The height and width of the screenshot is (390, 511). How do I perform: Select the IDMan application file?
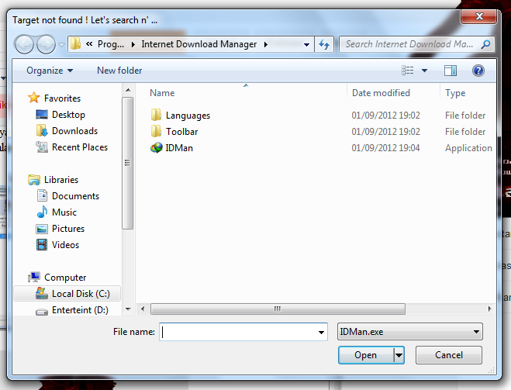(x=179, y=148)
